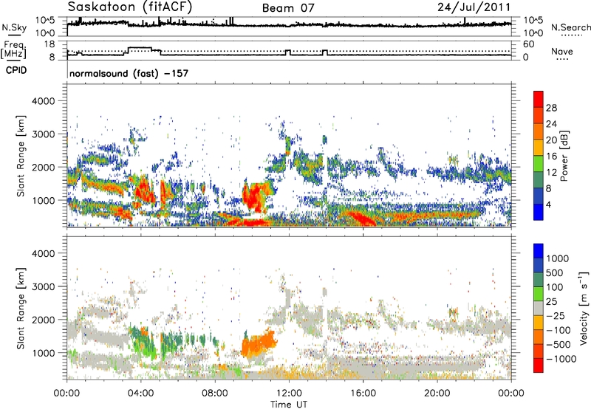Click the Freq. [MHz] axis label
This screenshot has width=591, height=409.
pos(13,51)
